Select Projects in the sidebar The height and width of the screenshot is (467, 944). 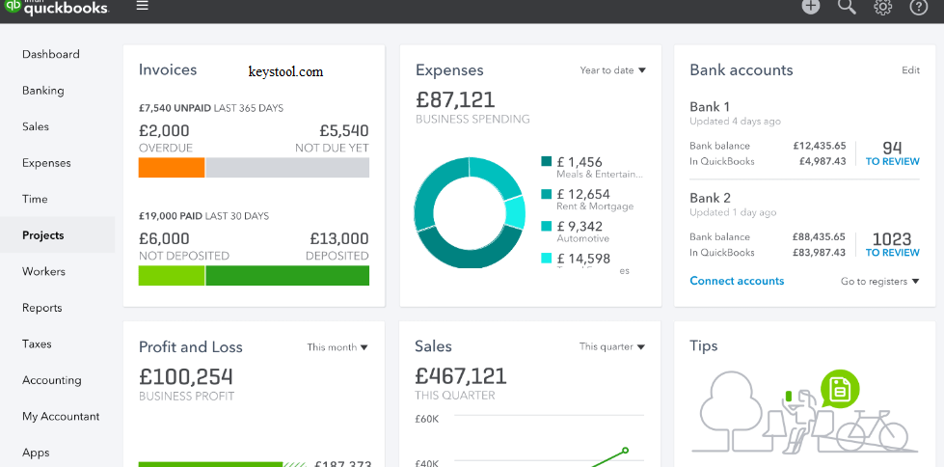tap(42, 235)
